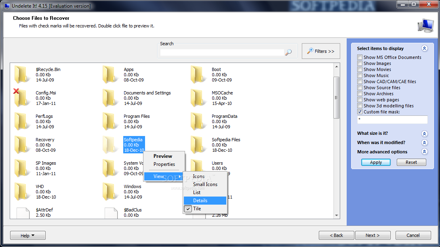This screenshot has width=440, height=247.
Task: Open the View submenu entry
Action: pos(163,176)
